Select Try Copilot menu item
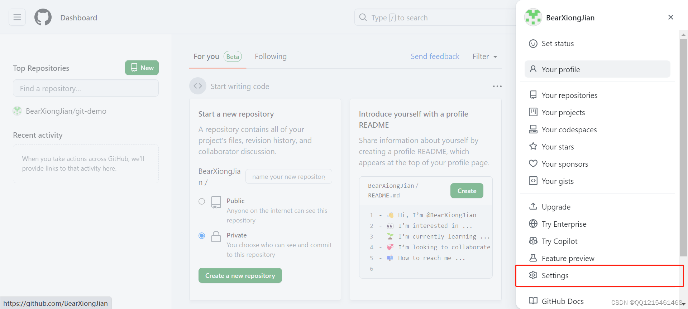This screenshot has height=309, width=688. click(x=597, y=241)
